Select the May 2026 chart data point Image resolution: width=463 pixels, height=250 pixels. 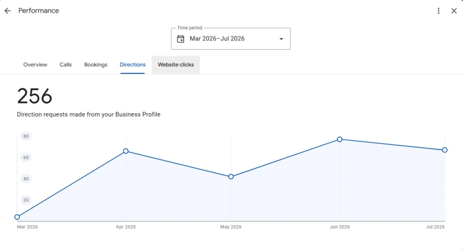pyautogui.click(x=231, y=177)
